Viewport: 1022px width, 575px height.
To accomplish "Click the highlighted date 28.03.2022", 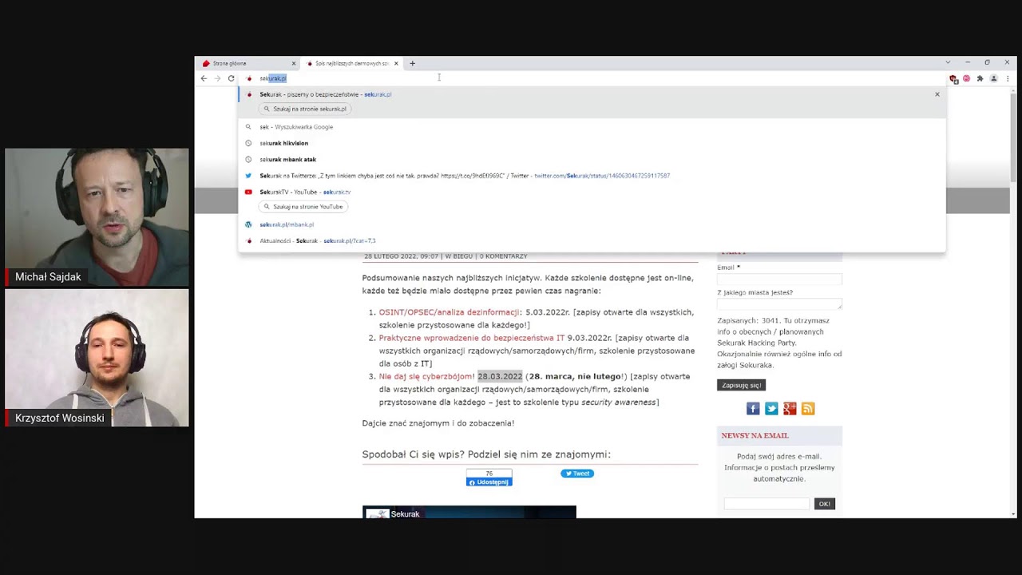I will point(500,376).
